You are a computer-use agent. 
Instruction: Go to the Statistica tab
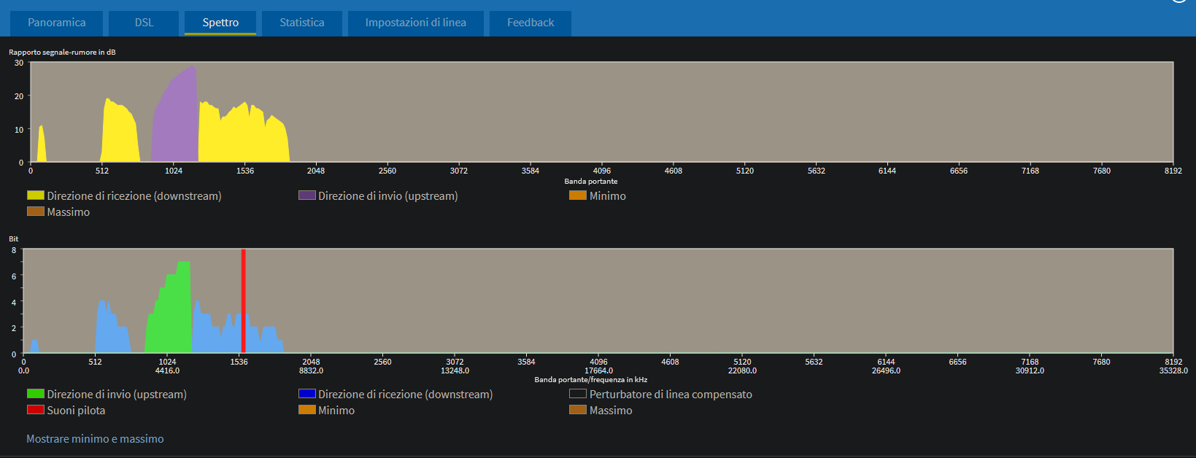(301, 23)
